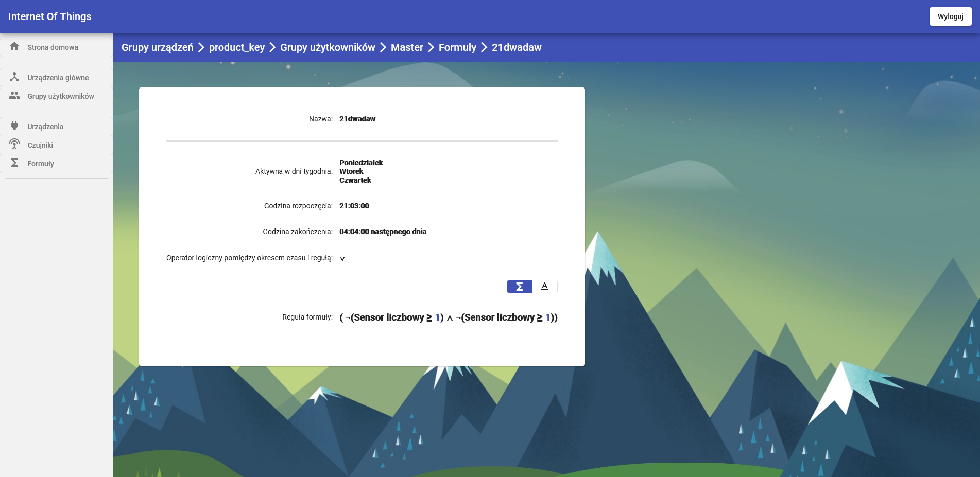Click the Godzina zakończenia label
The width and height of the screenshot is (980, 477).
click(298, 232)
